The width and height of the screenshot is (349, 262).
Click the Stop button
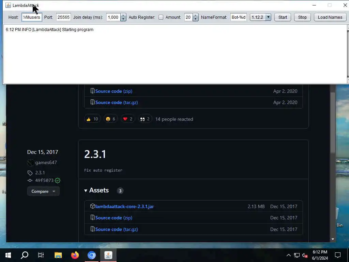302,17
